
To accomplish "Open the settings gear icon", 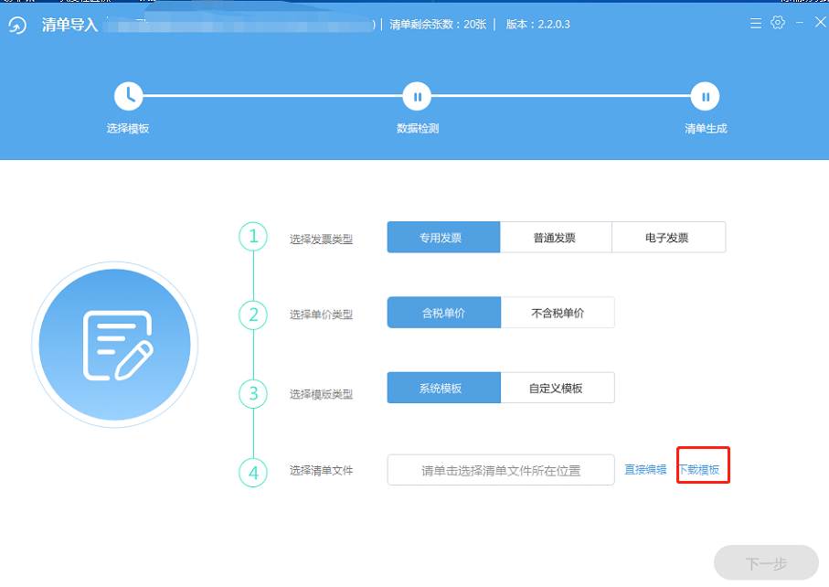I will (778, 23).
